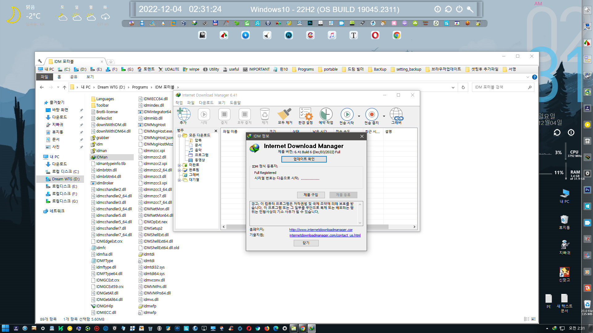Open Explorer help question-mark icon

tap(535, 77)
